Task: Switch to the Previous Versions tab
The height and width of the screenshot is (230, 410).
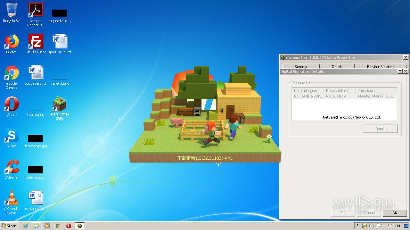Action: tap(381, 66)
